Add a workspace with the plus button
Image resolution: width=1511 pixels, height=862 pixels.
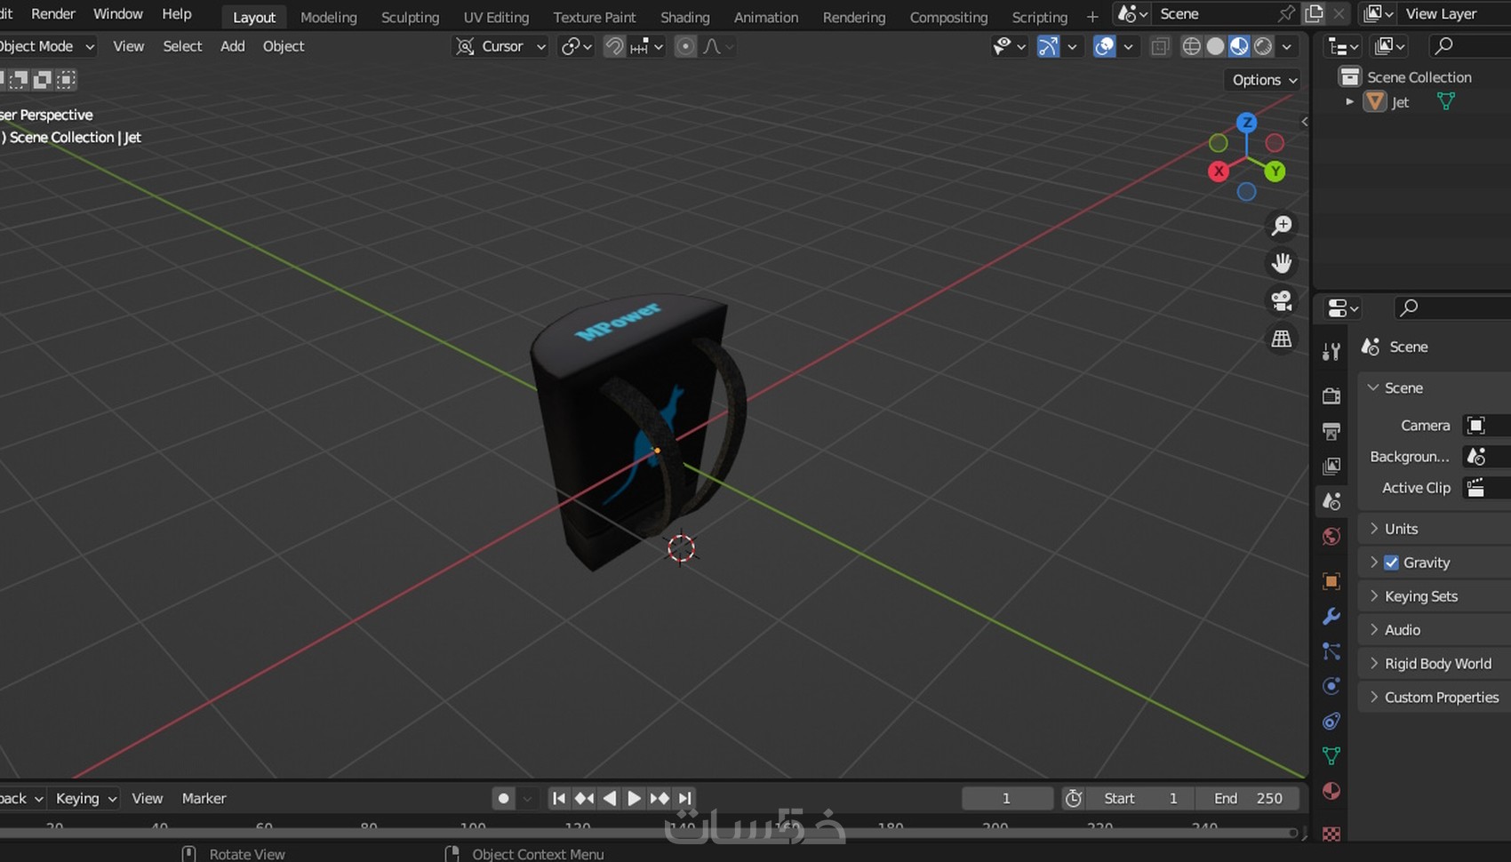click(x=1092, y=17)
